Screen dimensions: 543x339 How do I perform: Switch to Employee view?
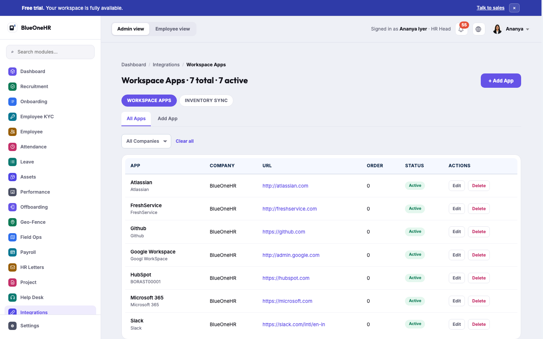[x=173, y=29]
